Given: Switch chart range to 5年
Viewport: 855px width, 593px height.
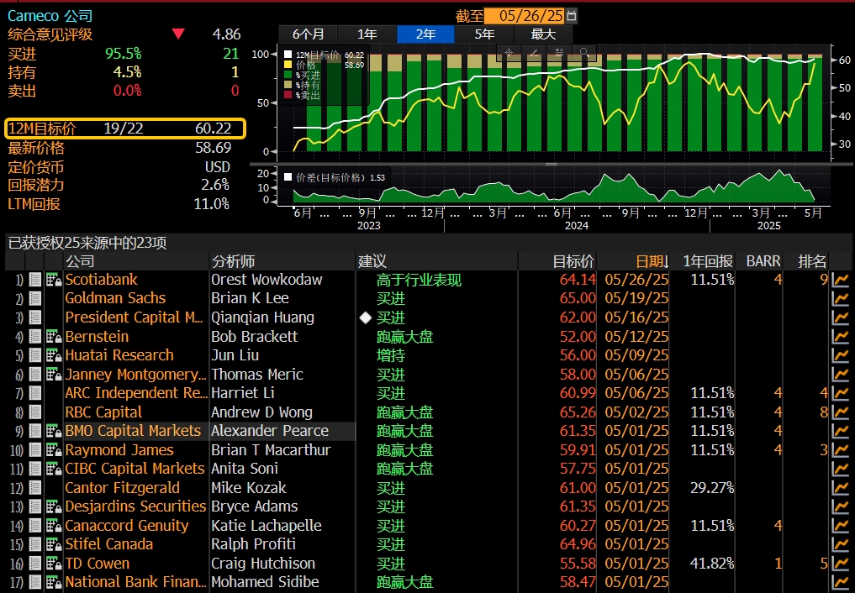Looking at the screenshot, I should (x=484, y=34).
